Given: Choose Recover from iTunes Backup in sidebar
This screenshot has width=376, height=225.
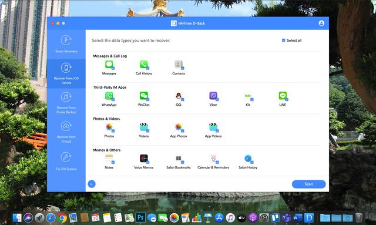Looking at the screenshot, I should (66, 103).
